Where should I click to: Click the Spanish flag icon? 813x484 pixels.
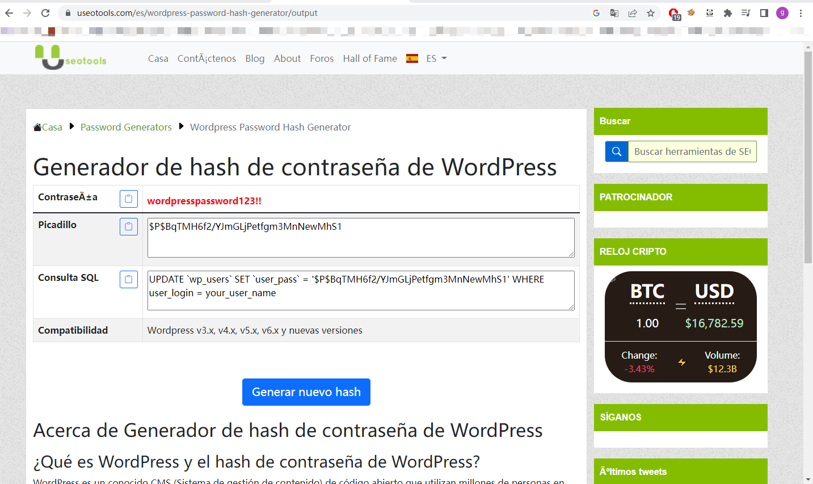[412, 58]
